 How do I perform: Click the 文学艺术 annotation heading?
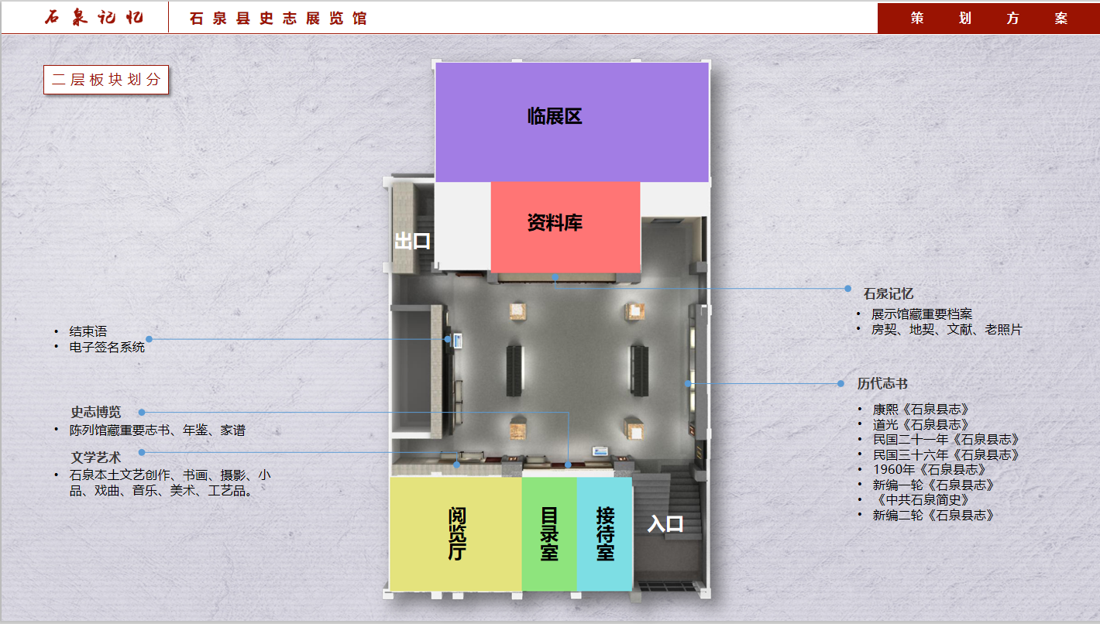98,458
